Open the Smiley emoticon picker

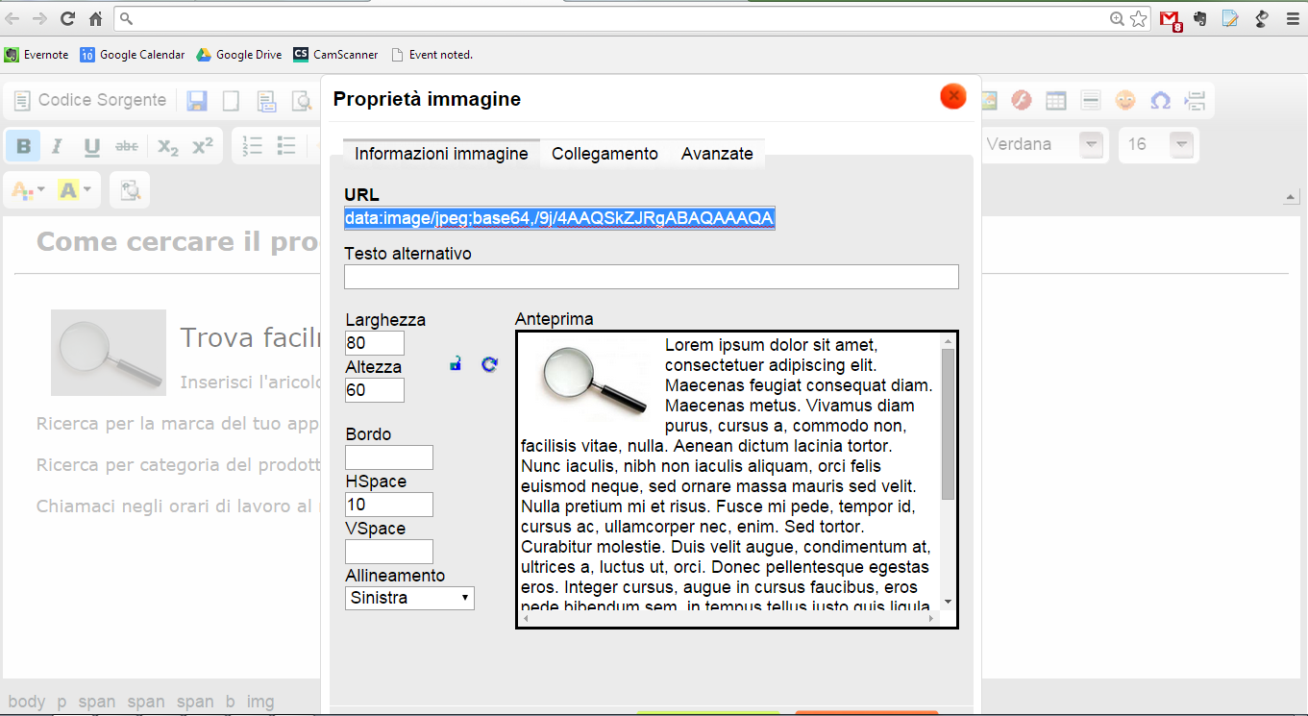tap(1124, 101)
